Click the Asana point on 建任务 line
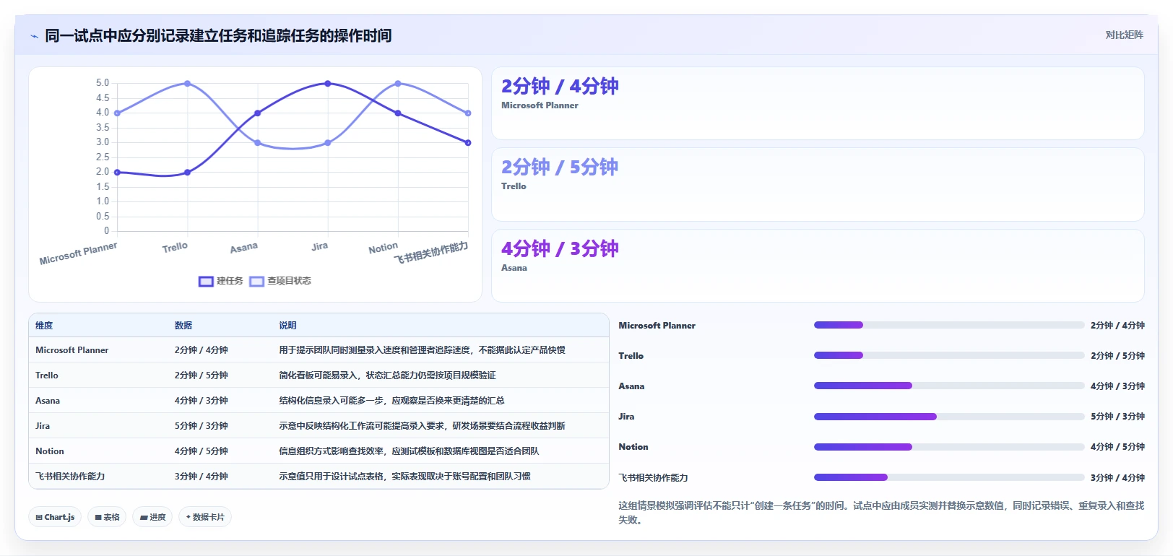This screenshot has width=1173, height=556. tap(258, 113)
